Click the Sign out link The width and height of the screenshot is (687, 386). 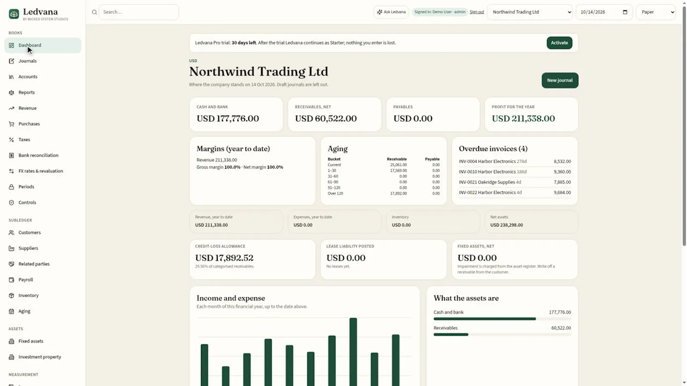(x=477, y=12)
